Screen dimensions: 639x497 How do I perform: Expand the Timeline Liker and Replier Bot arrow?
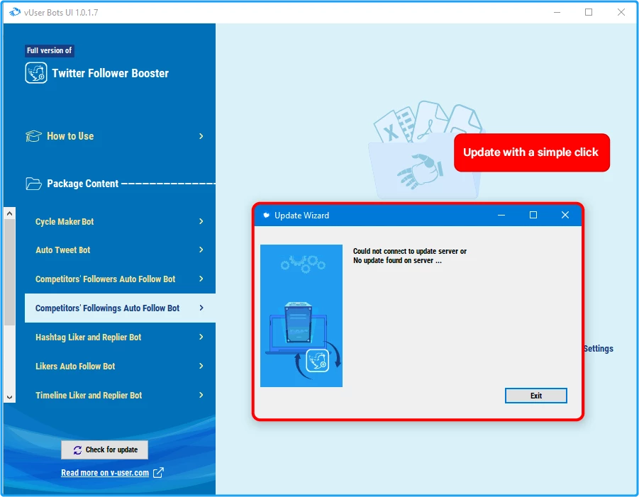click(201, 395)
